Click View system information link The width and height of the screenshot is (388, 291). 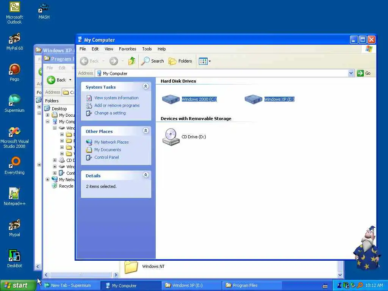click(116, 98)
